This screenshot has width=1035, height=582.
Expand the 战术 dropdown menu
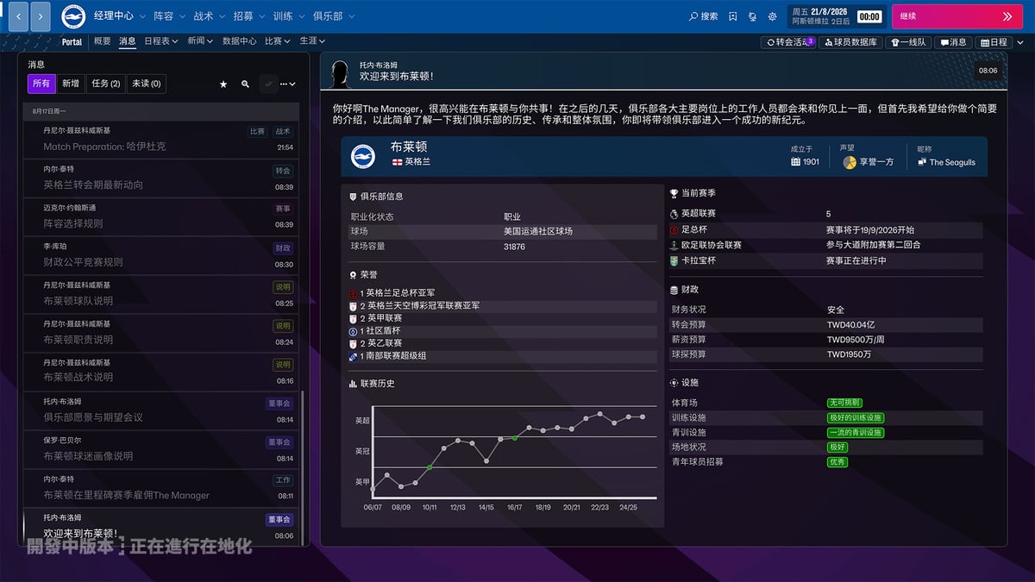coord(209,16)
